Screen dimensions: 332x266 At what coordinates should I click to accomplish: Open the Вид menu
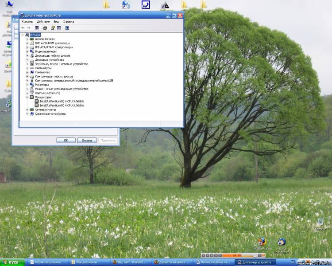[56, 22]
